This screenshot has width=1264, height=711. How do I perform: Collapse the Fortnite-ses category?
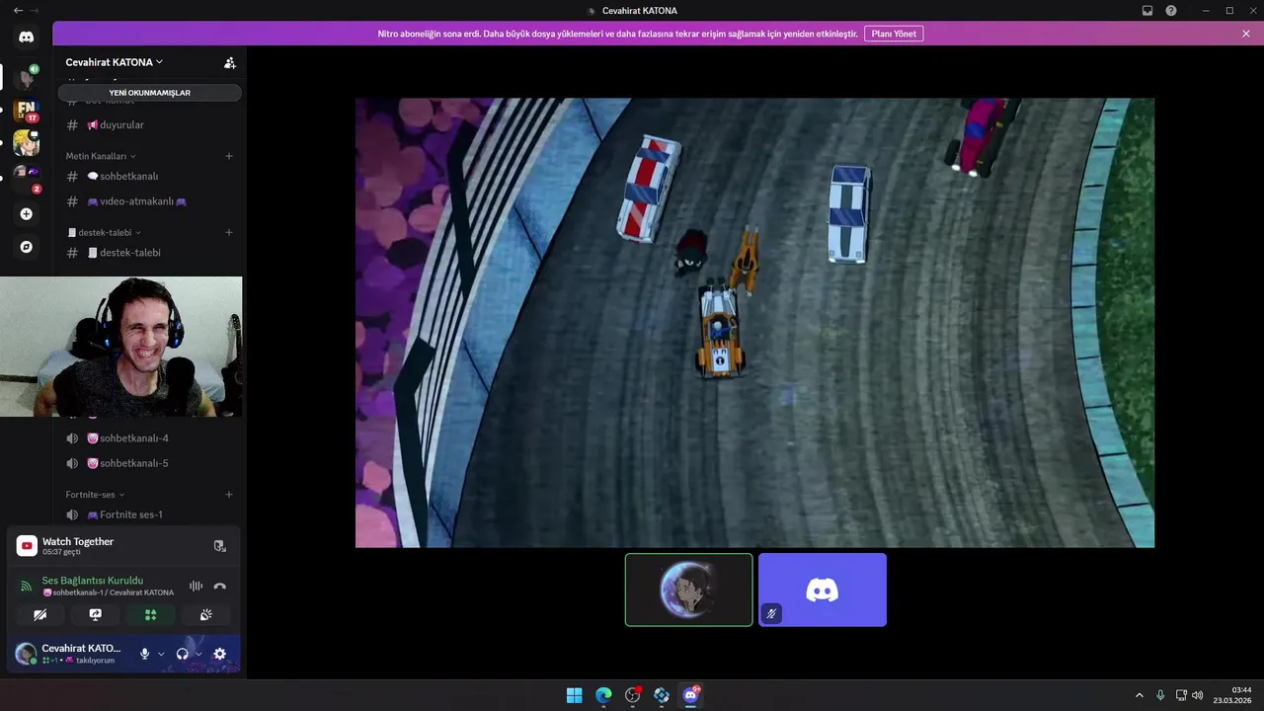coord(96,495)
